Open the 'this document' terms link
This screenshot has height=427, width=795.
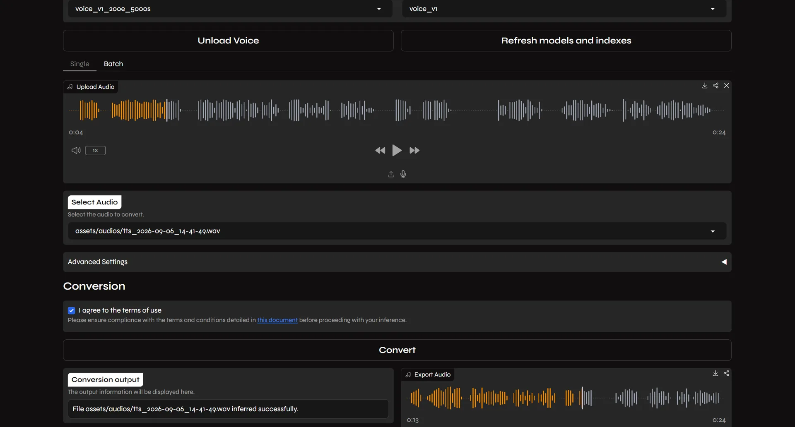pyautogui.click(x=277, y=320)
